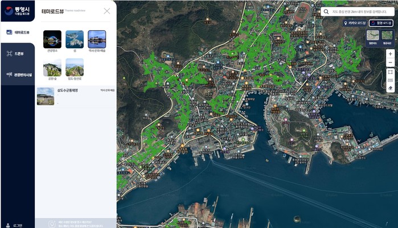The height and width of the screenshot is (228, 398).
Task: Switch to 통영 로드맵 view
Action: 381,23
